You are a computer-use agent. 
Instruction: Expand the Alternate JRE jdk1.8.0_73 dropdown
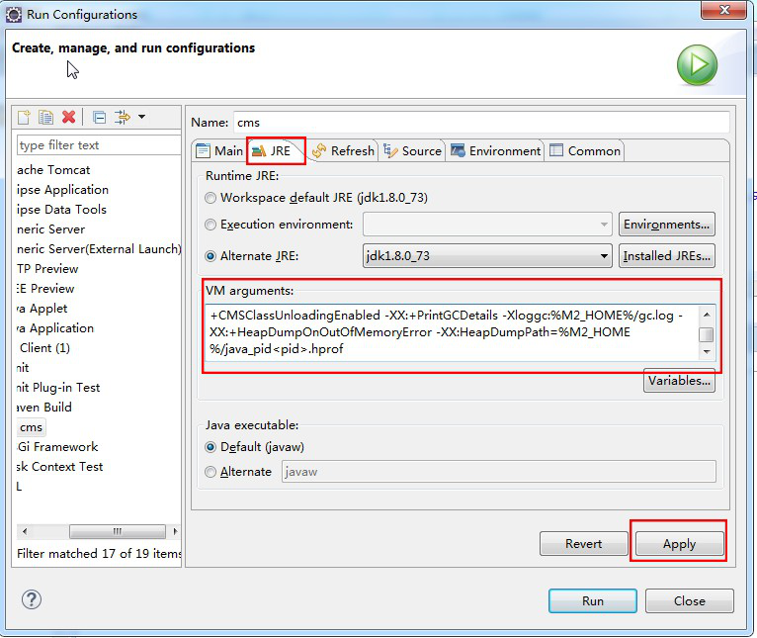pyautogui.click(x=604, y=256)
